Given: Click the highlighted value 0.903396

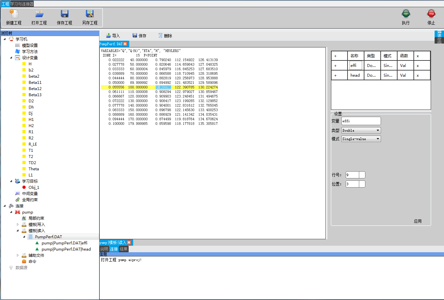Looking at the screenshot, I should coord(163,87).
